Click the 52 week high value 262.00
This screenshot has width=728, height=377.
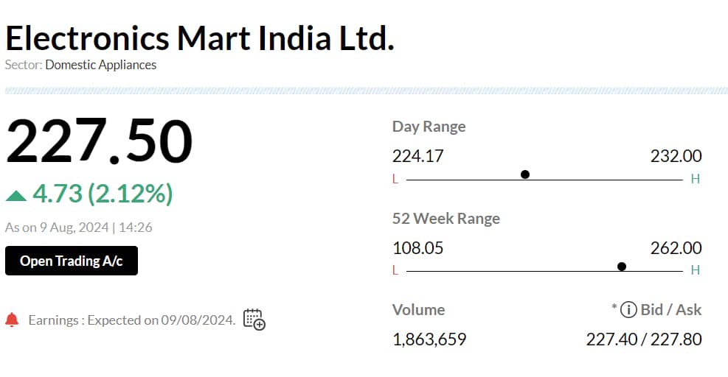coord(676,248)
